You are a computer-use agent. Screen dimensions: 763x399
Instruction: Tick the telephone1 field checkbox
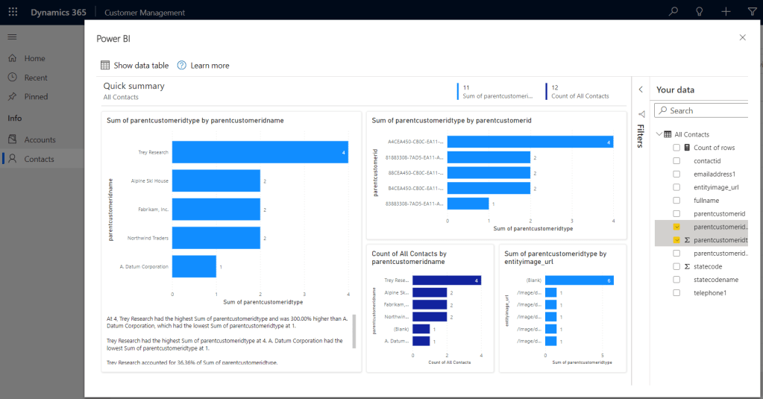click(676, 293)
